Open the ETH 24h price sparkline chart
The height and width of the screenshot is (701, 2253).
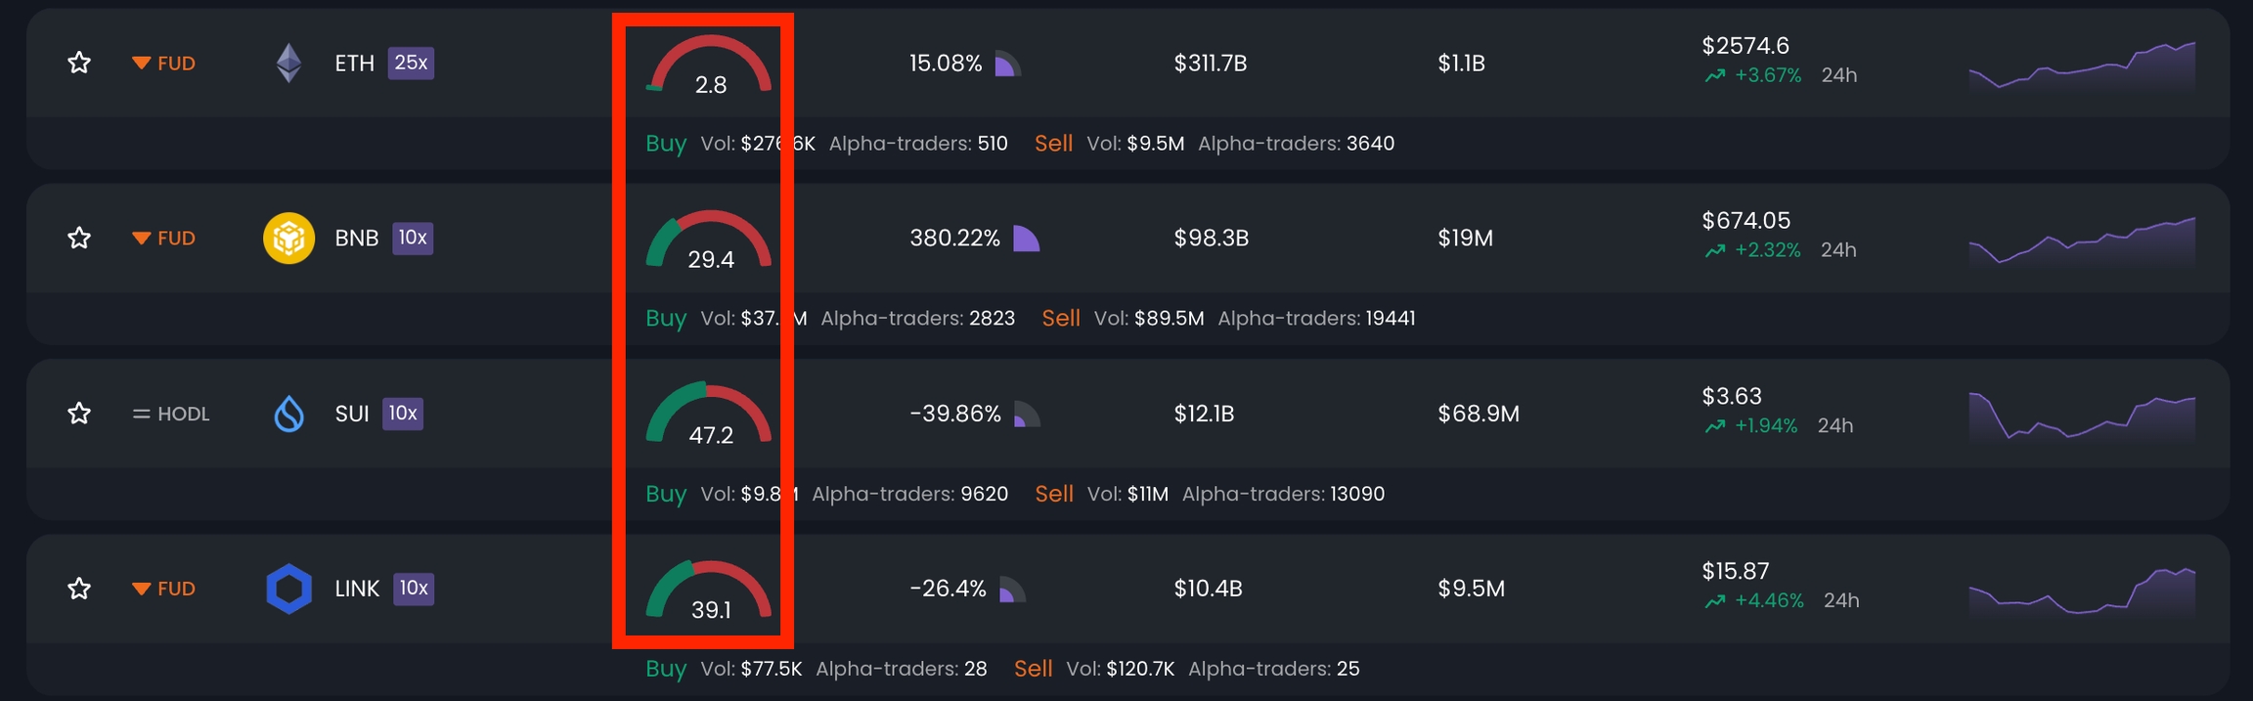tap(2081, 68)
